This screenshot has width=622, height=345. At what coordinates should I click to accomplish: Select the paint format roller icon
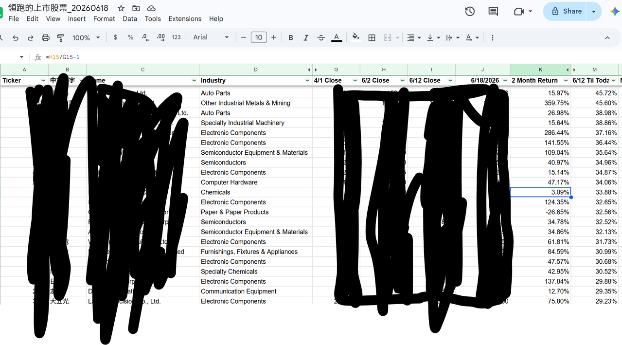[61, 37]
